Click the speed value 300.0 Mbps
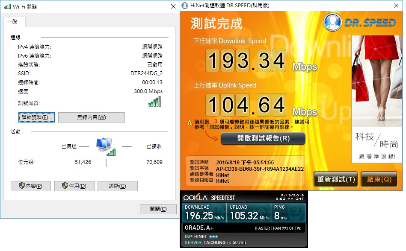Viewport: 406px width, 251px height. (x=148, y=91)
